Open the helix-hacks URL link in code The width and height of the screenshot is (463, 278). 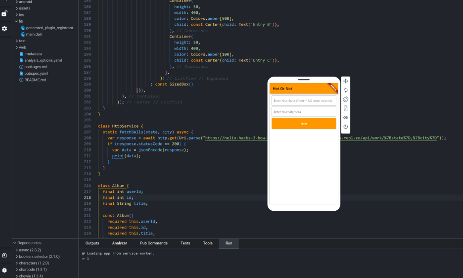[236, 138]
